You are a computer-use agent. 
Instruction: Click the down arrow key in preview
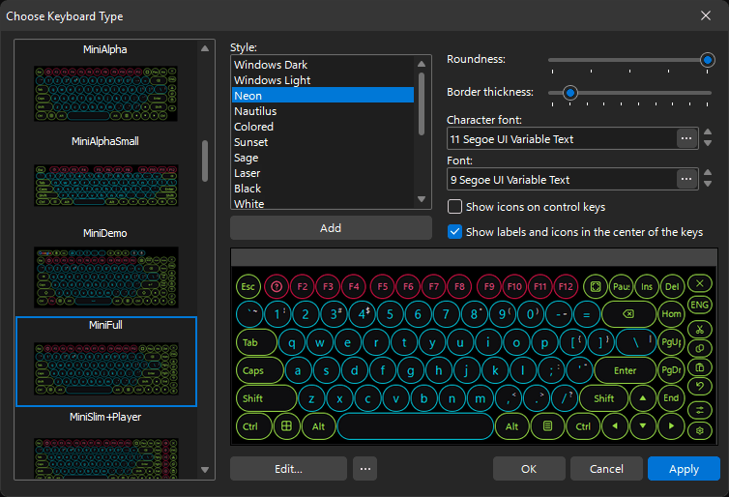click(x=643, y=426)
